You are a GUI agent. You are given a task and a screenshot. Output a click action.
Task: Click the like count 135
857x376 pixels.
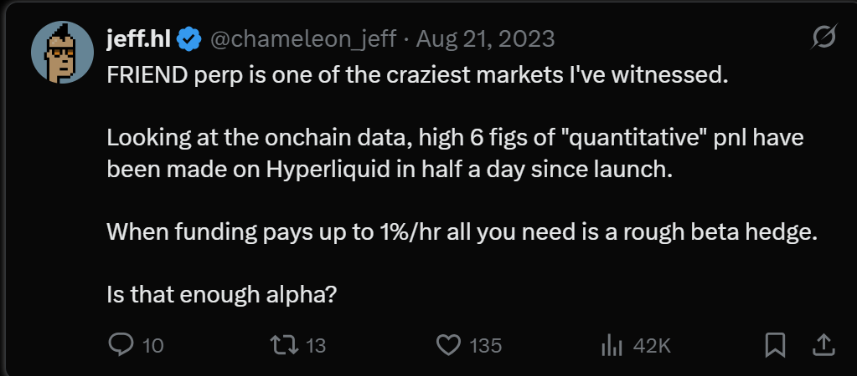[485, 345]
